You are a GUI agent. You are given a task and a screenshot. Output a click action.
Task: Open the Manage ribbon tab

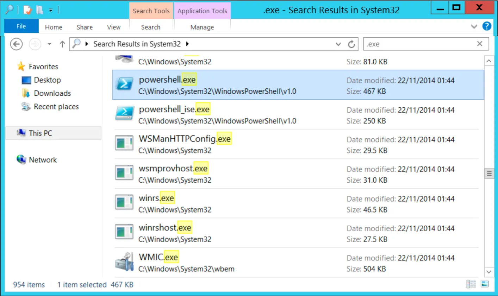(202, 27)
